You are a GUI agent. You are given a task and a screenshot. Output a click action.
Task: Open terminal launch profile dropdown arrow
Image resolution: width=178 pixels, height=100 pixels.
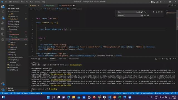point(164,59)
